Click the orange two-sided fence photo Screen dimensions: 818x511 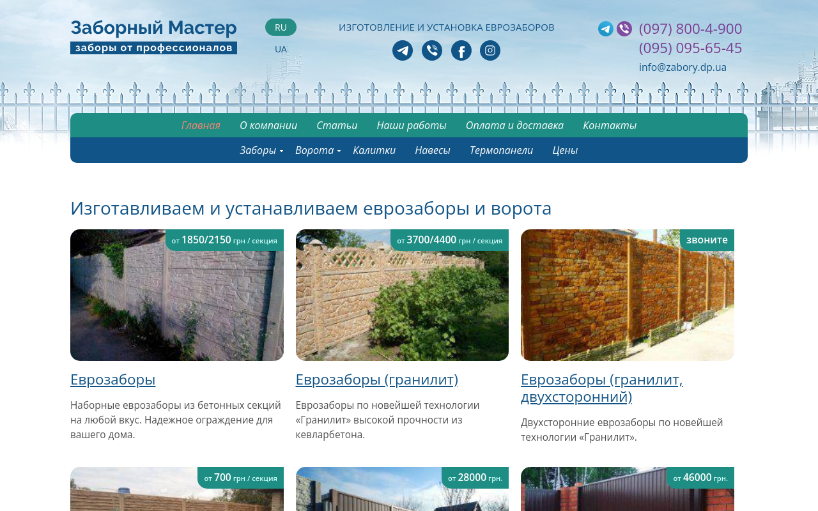(x=628, y=295)
